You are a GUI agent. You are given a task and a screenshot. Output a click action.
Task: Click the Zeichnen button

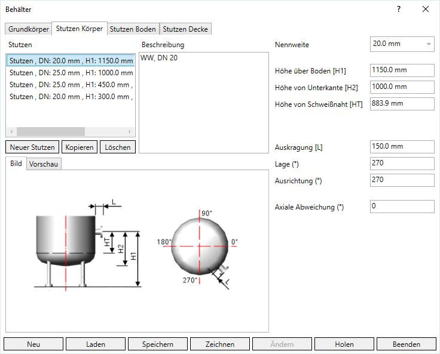(x=220, y=344)
